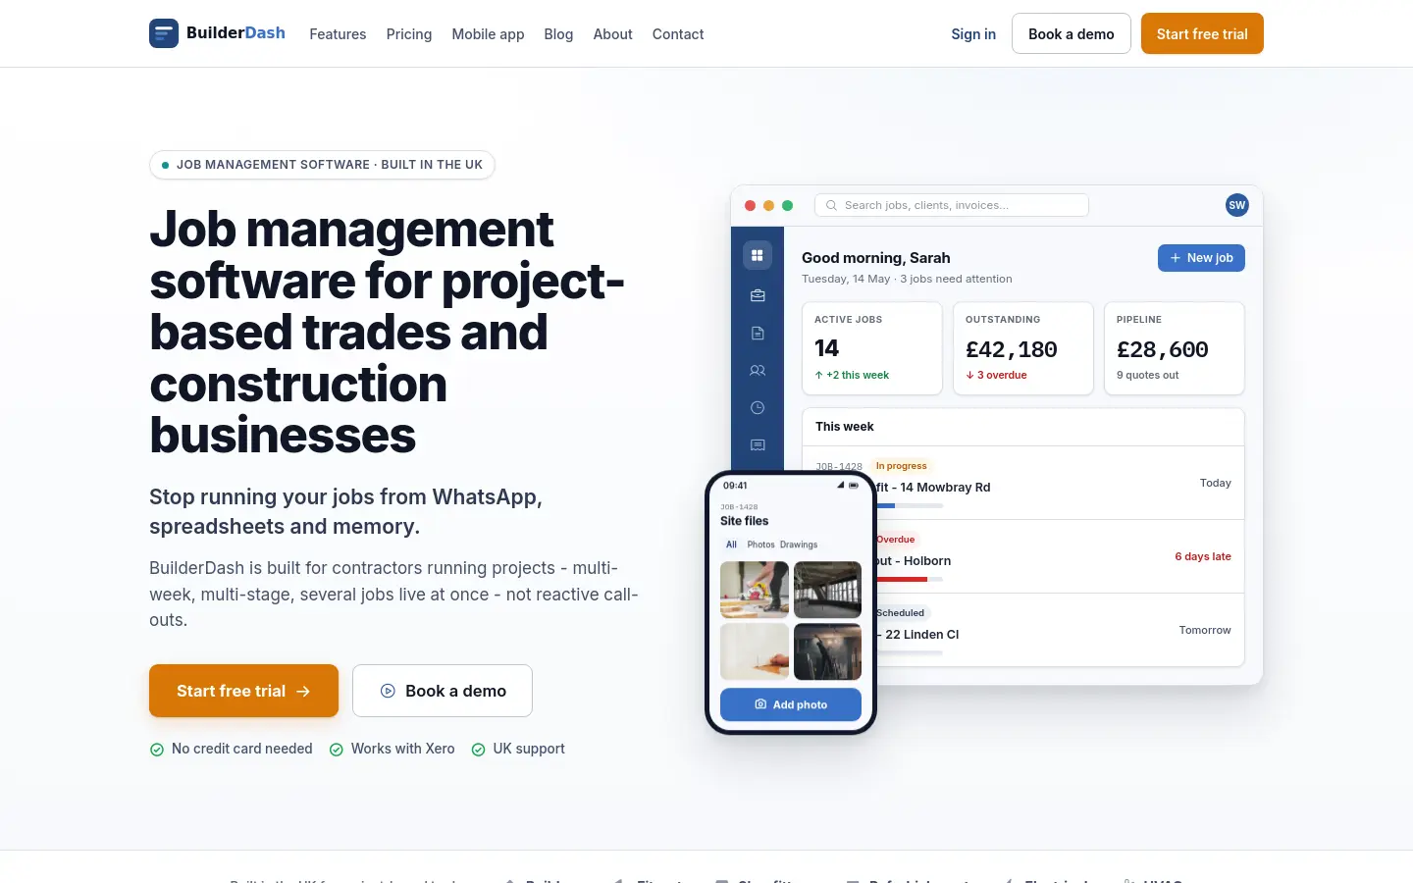
Task: Click the Active Jobs value 14
Action: coord(827,348)
